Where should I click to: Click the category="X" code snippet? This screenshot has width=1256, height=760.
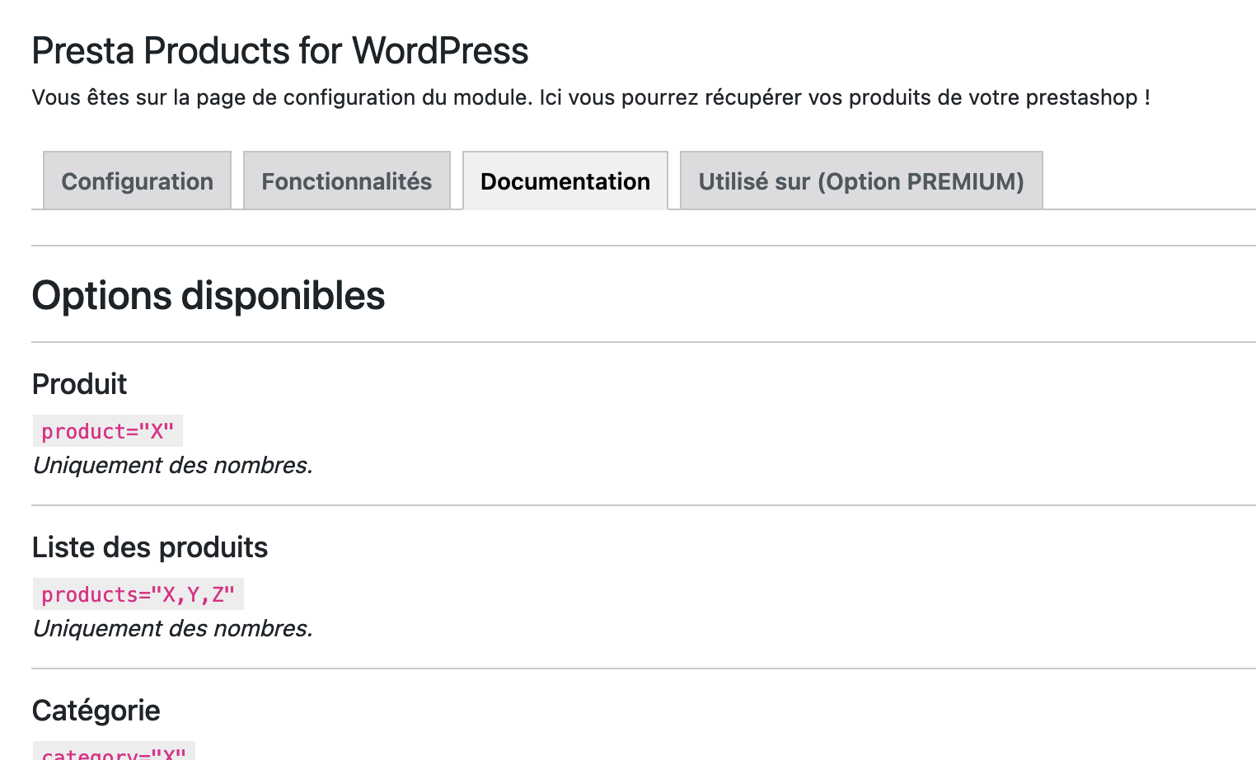[114, 752]
